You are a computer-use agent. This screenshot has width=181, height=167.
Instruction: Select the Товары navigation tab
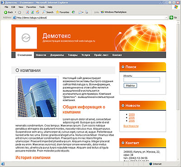(x=73, y=55)
